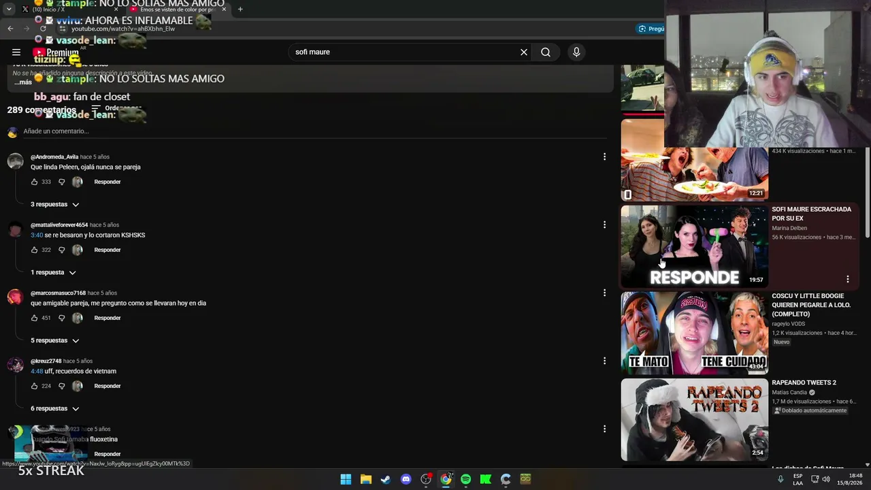Dislike the 'recuerdos de vietnam' comment

pyautogui.click(x=61, y=386)
